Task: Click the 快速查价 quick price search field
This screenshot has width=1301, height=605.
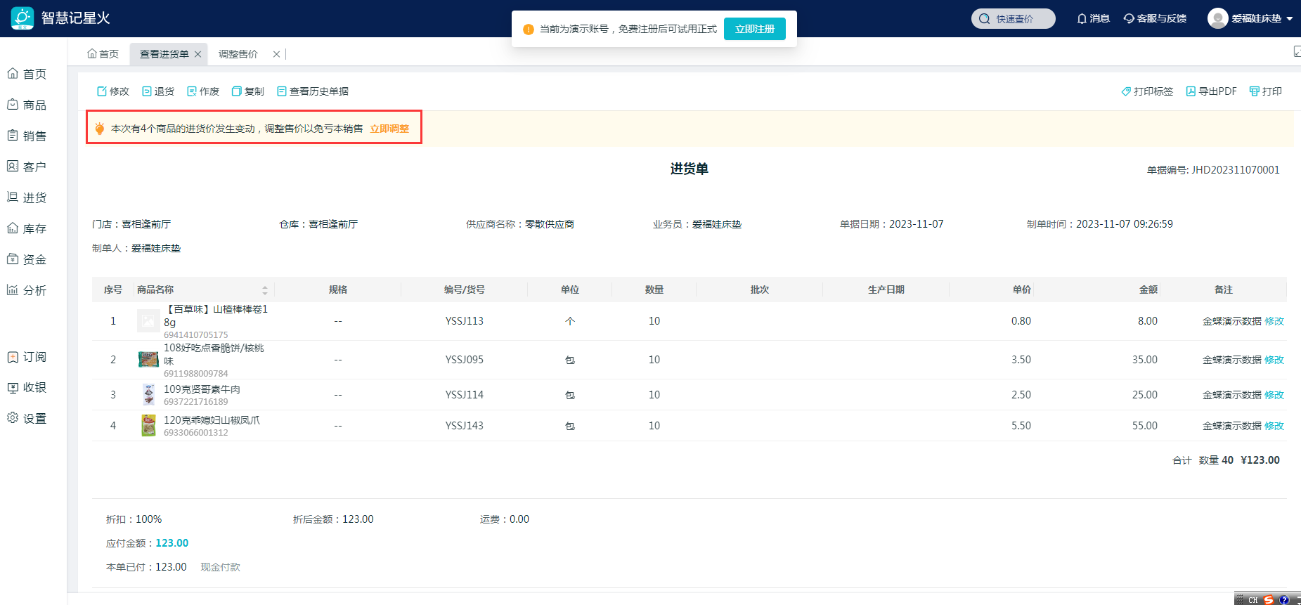Action: pos(1014,19)
